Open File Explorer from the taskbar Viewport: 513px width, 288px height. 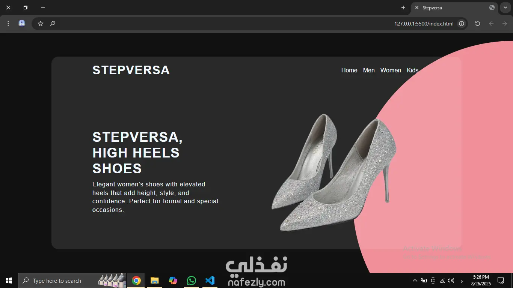tap(155, 280)
